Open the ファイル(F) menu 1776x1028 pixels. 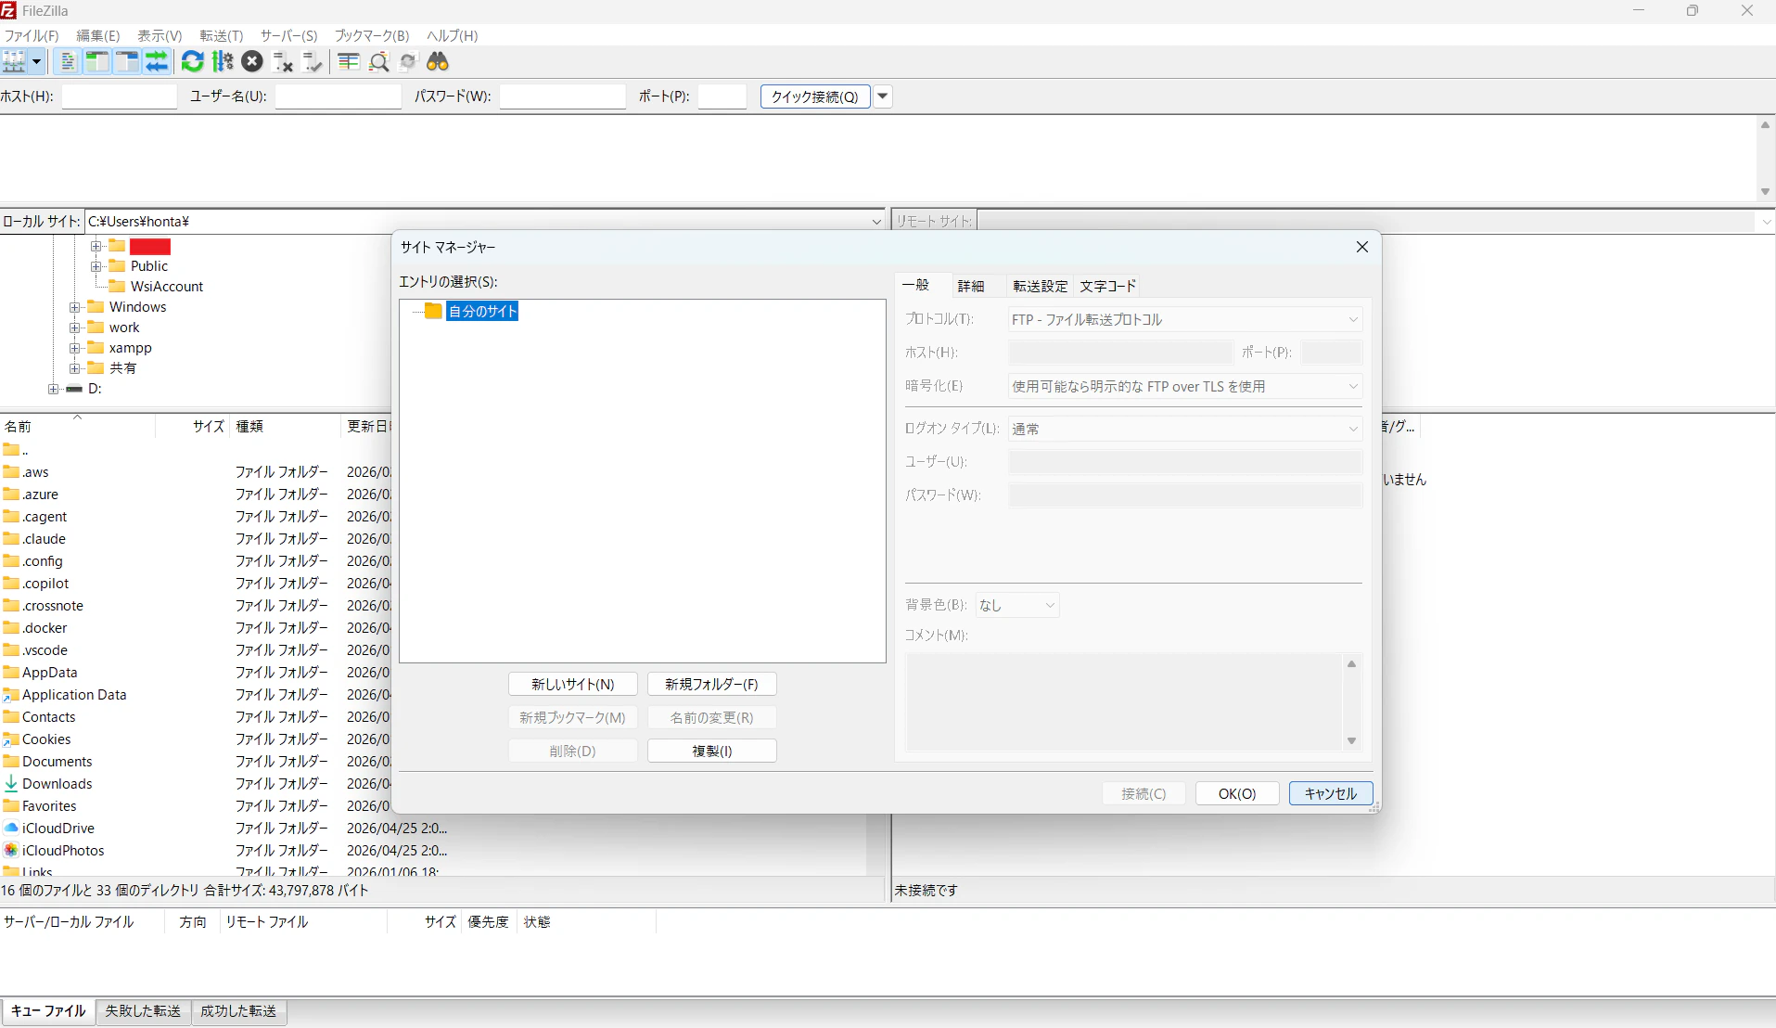point(32,35)
